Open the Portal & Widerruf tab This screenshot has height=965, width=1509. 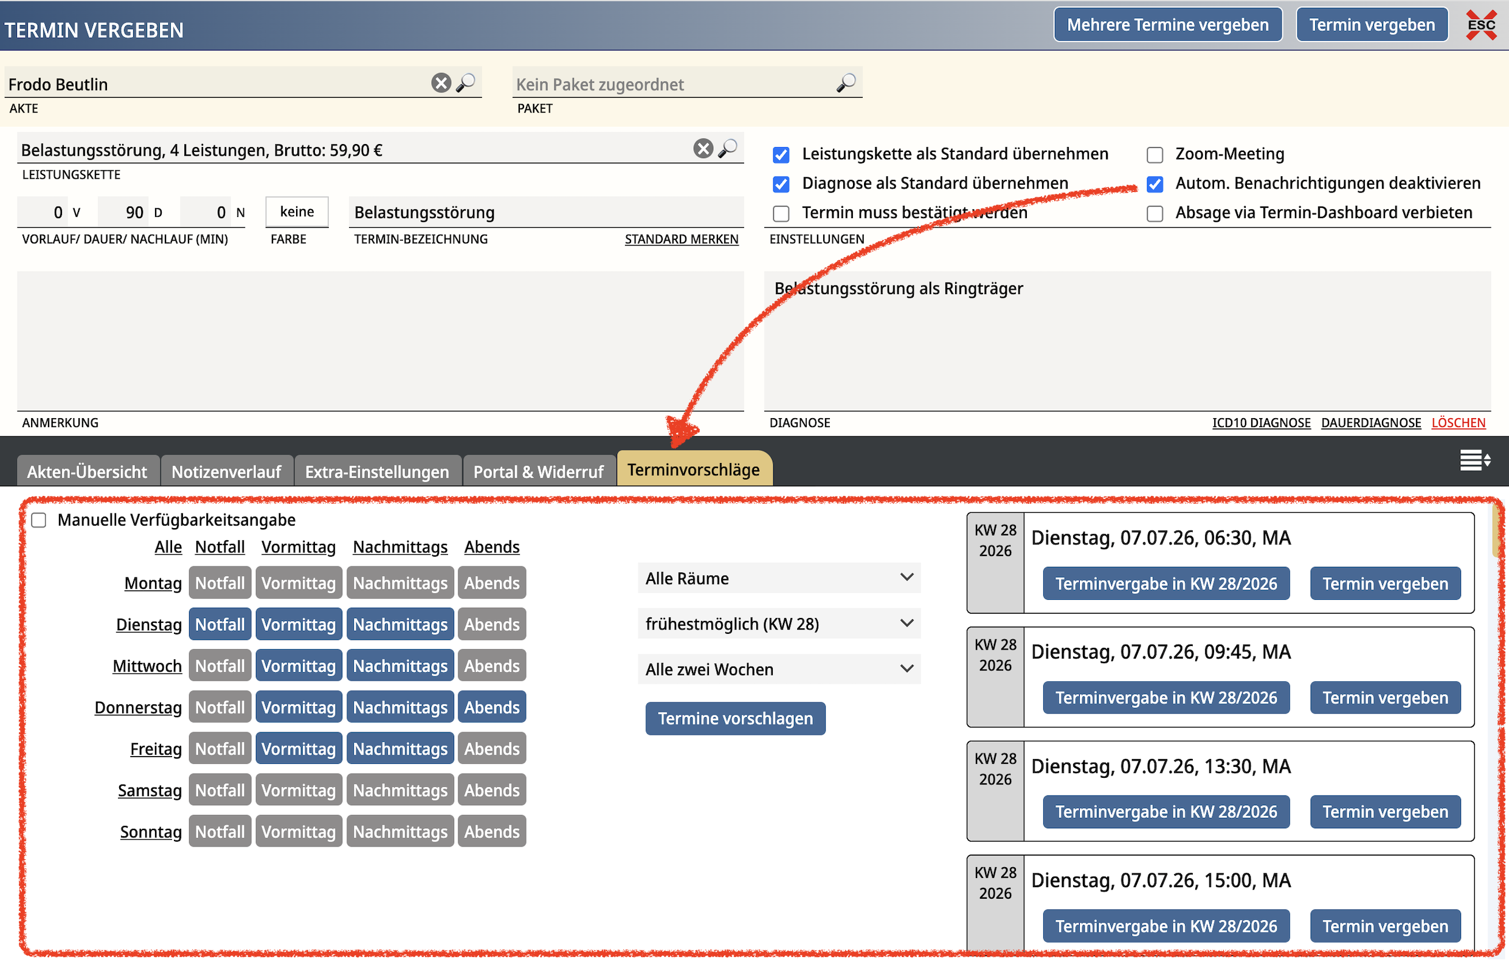click(x=539, y=471)
